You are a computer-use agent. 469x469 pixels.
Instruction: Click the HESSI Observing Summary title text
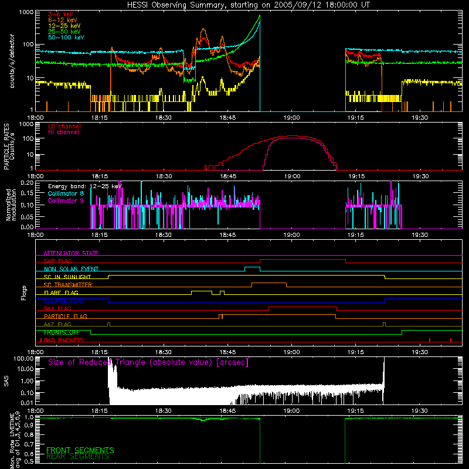(x=249, y=5)
